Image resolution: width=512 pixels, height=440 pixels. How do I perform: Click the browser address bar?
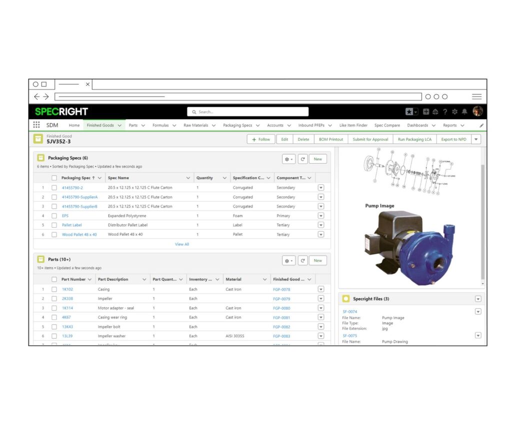(x=238, y=96)
